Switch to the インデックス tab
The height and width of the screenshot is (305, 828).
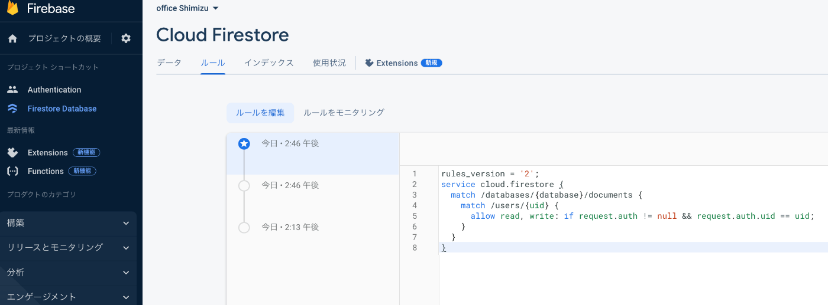pyautogui.click(x=269, y=63)
